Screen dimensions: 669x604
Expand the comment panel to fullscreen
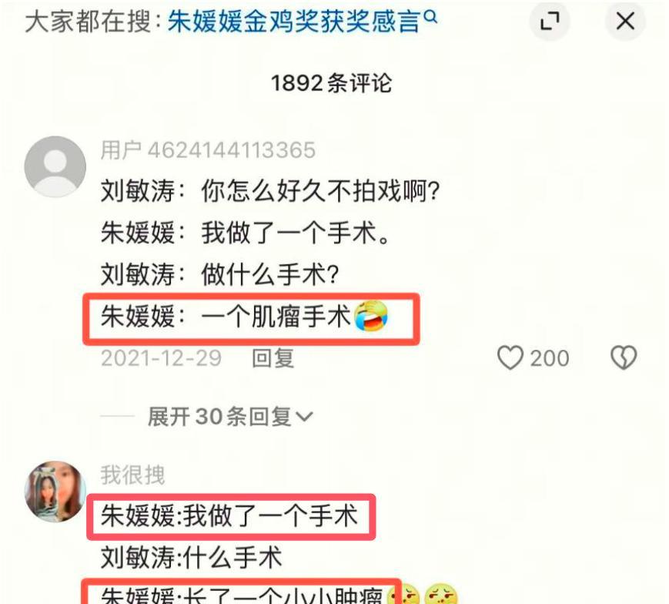coord(550,21)
